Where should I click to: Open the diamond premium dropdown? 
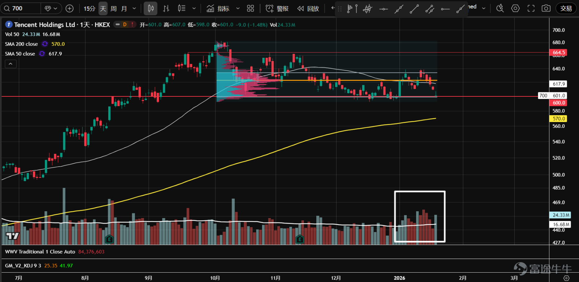click(x=51, y=8)
